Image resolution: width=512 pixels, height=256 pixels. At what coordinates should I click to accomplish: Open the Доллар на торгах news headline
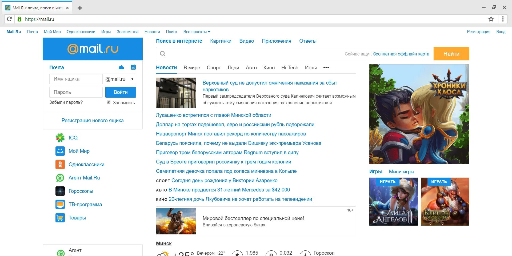pyautogui.click(x=235, y=125)
